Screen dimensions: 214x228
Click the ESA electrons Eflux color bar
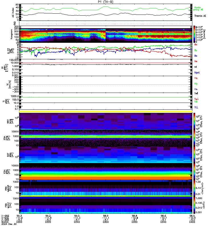point(194,172)
